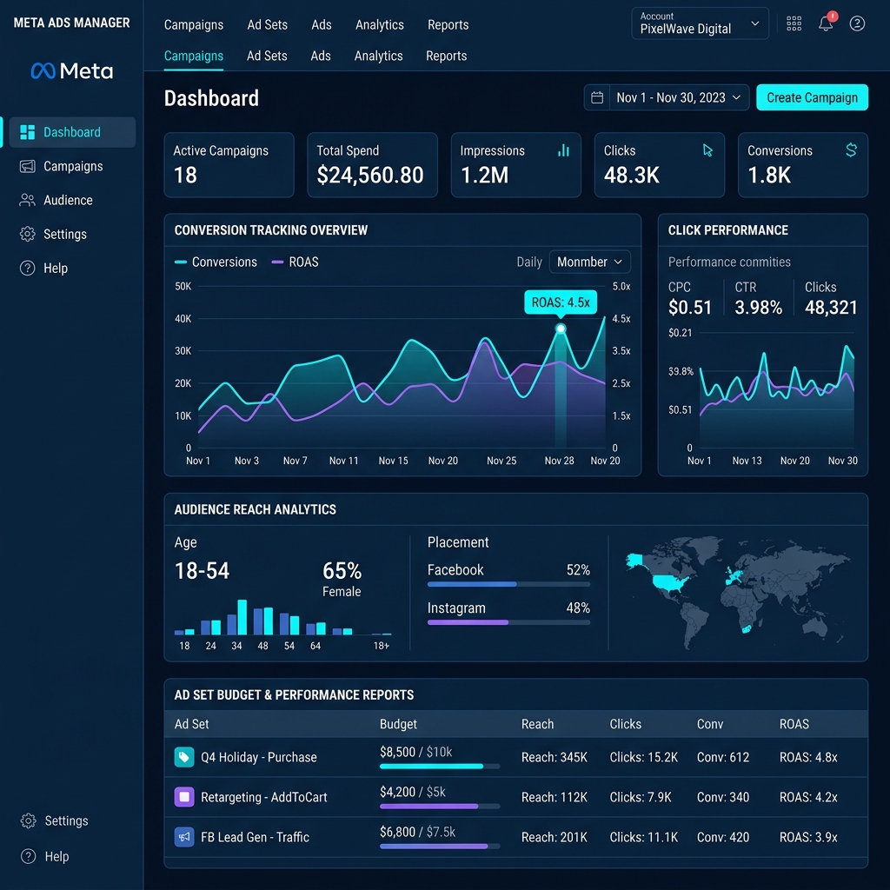
Task: Switch to the underlined Campaigns tab
Action: coord(194,56)
